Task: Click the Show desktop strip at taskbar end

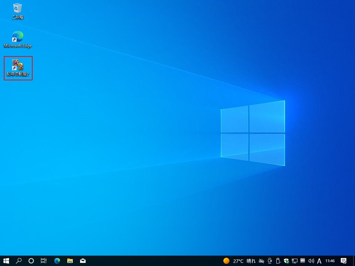Action: [354, 261]
